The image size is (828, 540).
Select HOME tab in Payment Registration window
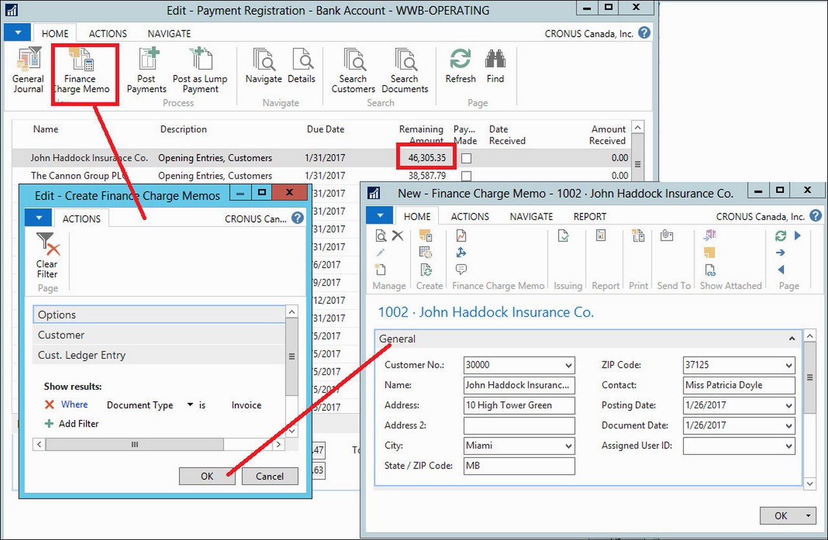pos(56,34)
